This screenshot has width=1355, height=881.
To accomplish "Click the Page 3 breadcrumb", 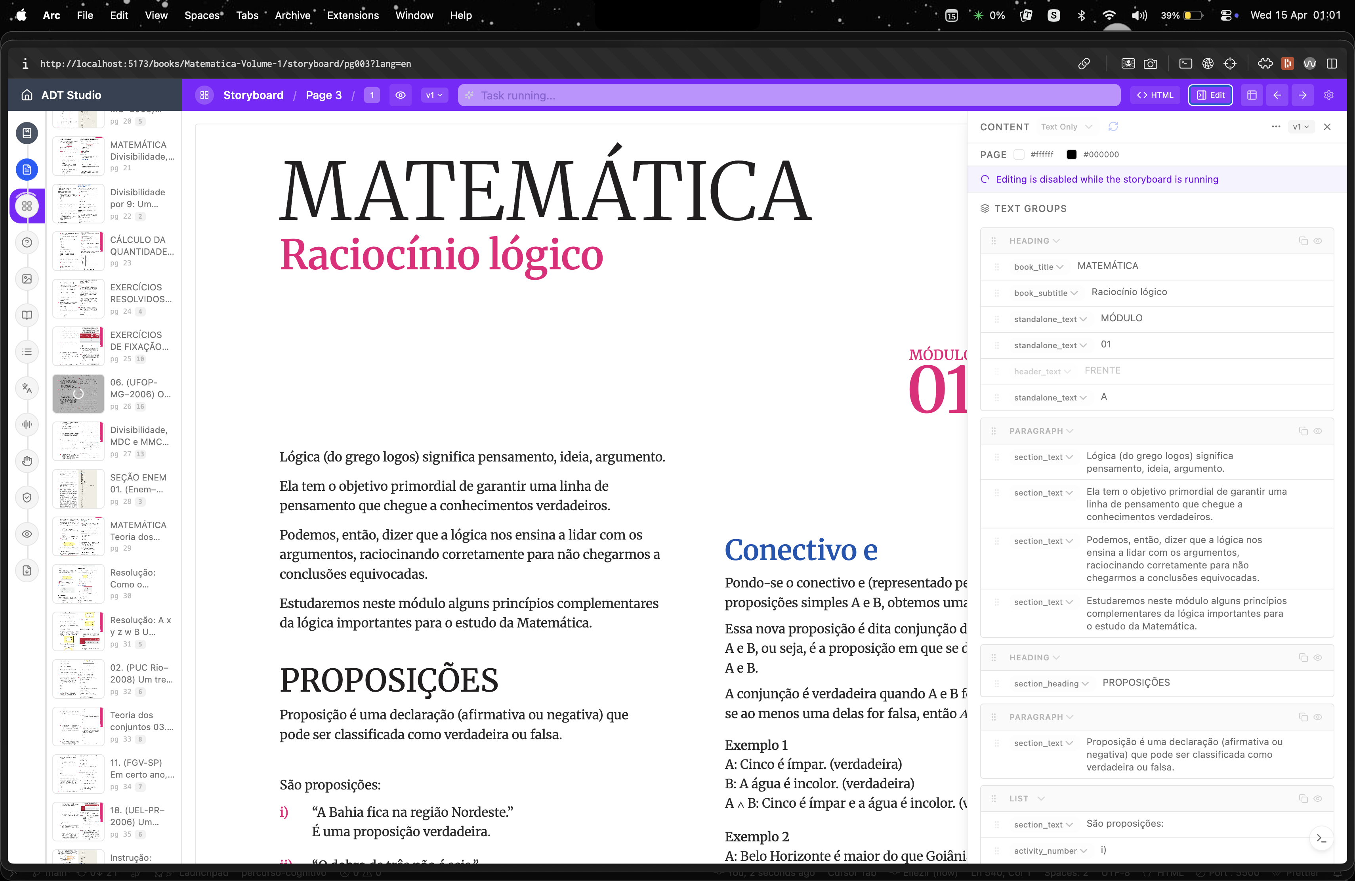I will click(x=323, y=95).
